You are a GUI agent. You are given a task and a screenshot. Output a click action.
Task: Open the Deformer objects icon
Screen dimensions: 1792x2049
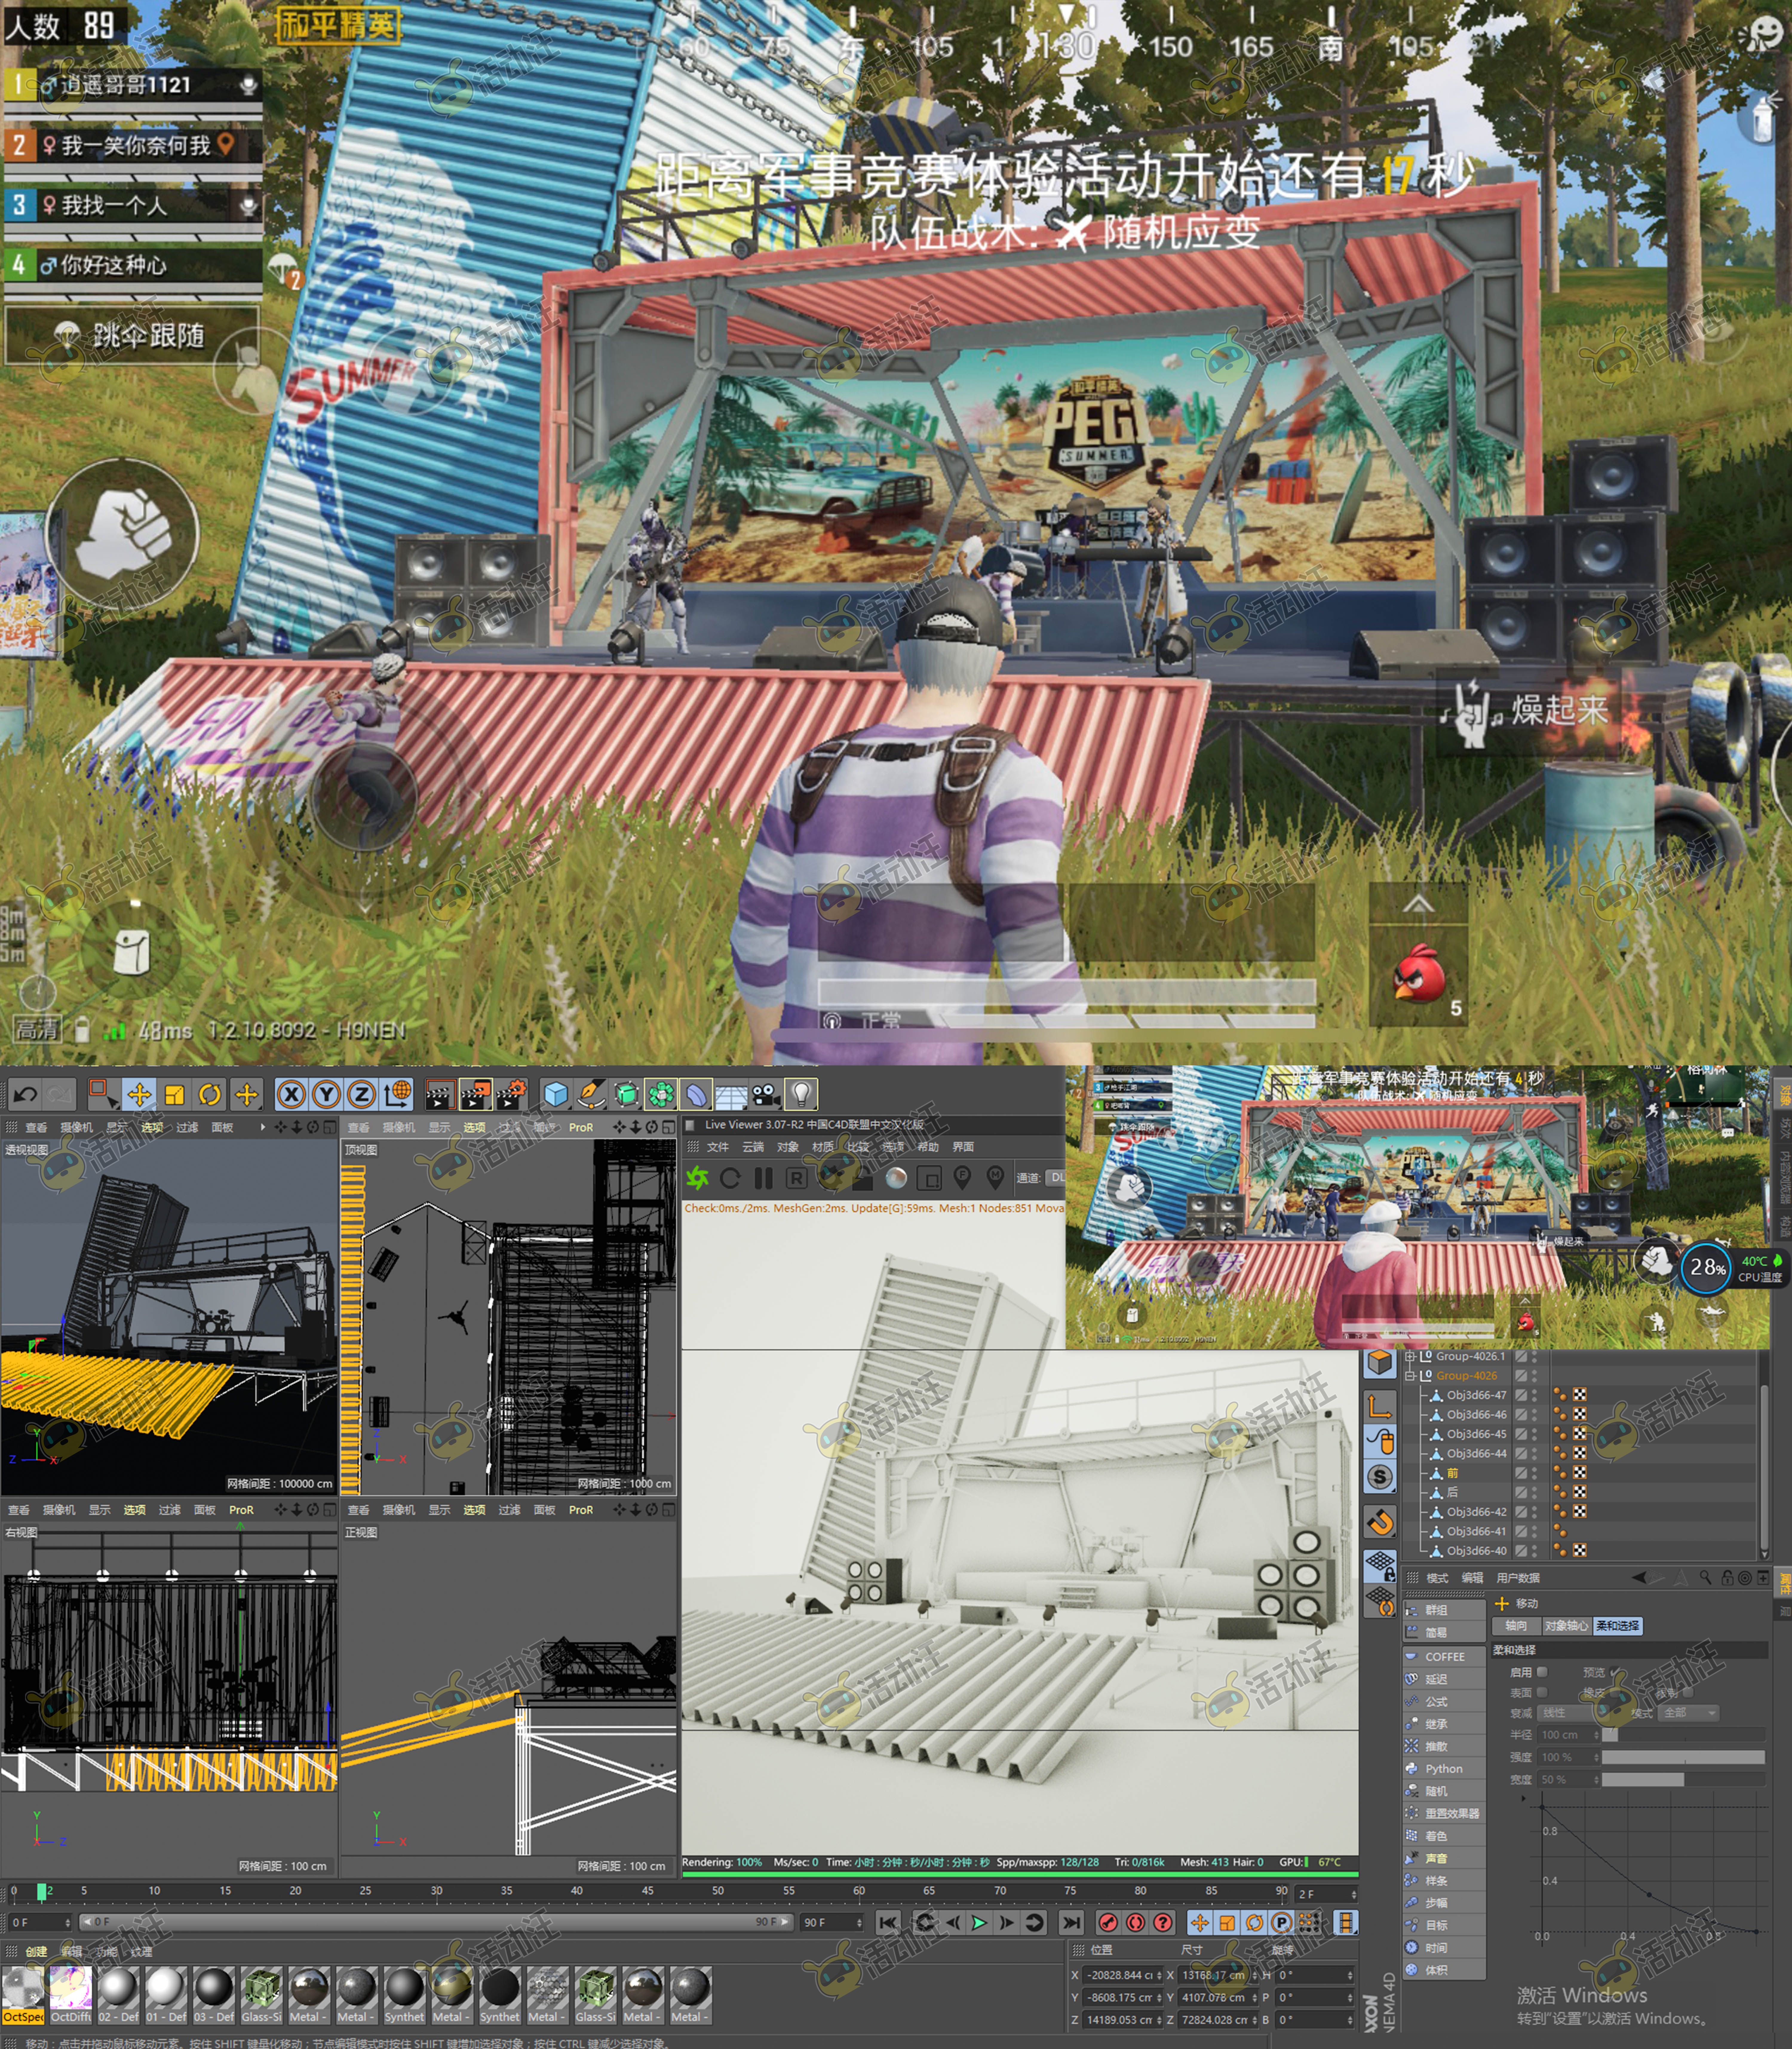click(696, 1094)
